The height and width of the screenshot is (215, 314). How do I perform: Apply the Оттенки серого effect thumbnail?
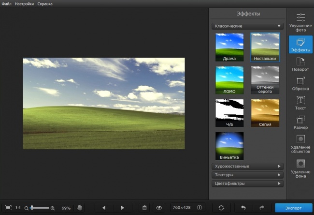(265, 80)
